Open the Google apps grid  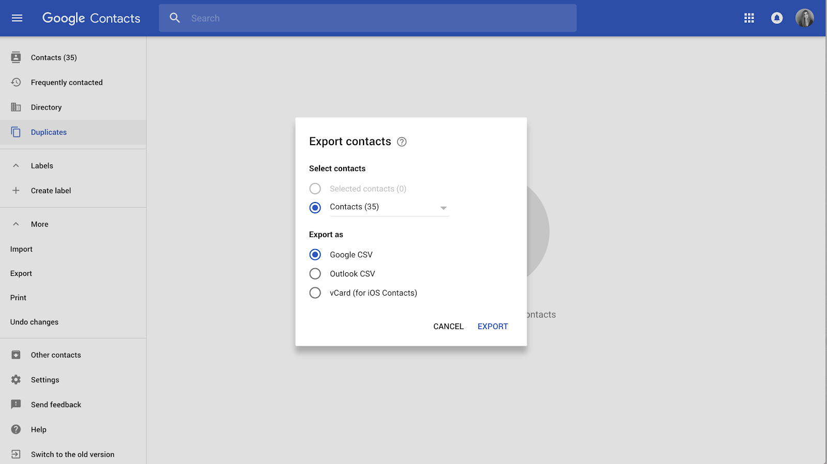tap(749, 18)
